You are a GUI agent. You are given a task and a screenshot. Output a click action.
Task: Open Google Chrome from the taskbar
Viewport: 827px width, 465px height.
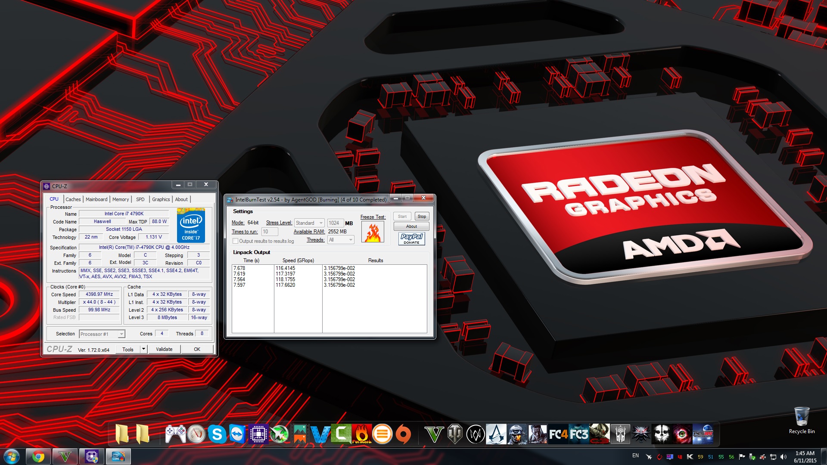[x=38, y=456]
